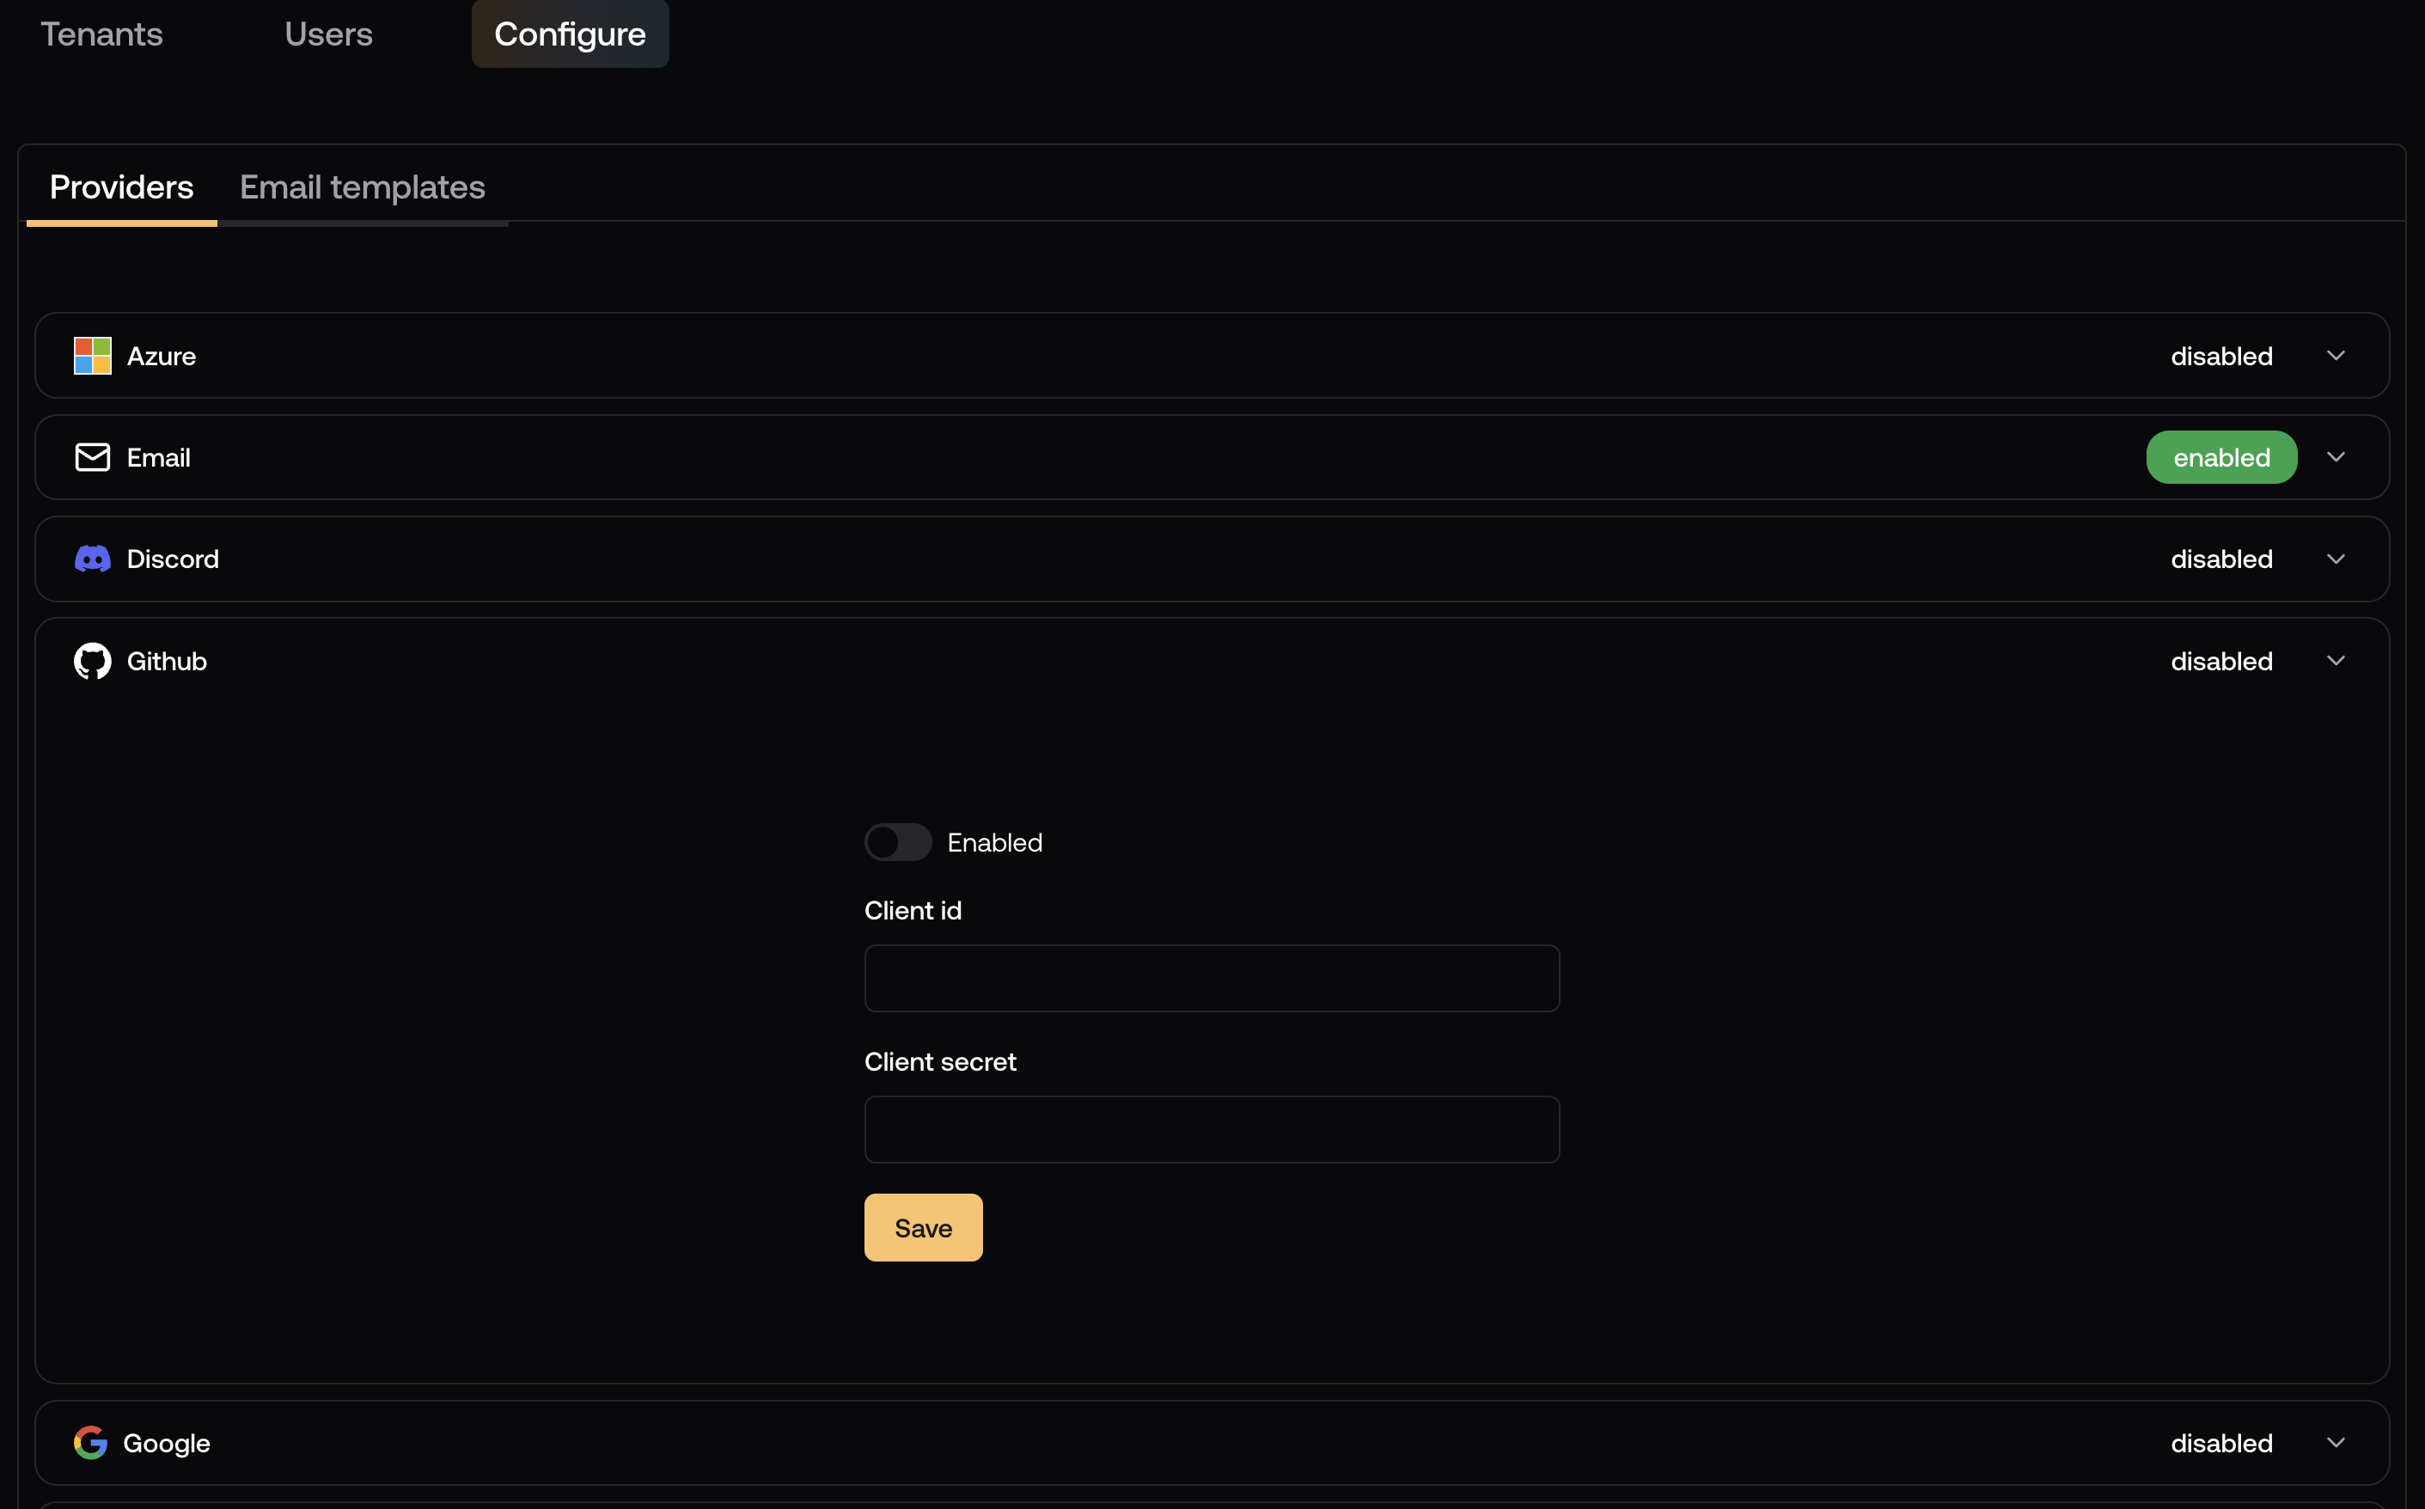
Task: Collapse the Github provider section chevron
Action: click(x=2335, y=661)
